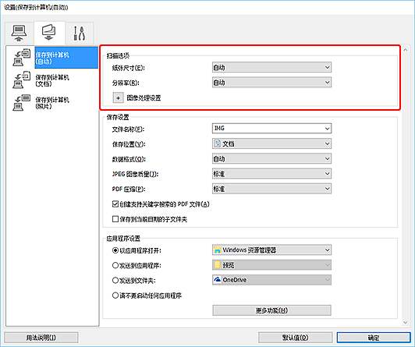Open the 数据格式 dropdown
This screenshot has height=347, width=415.
271,159
